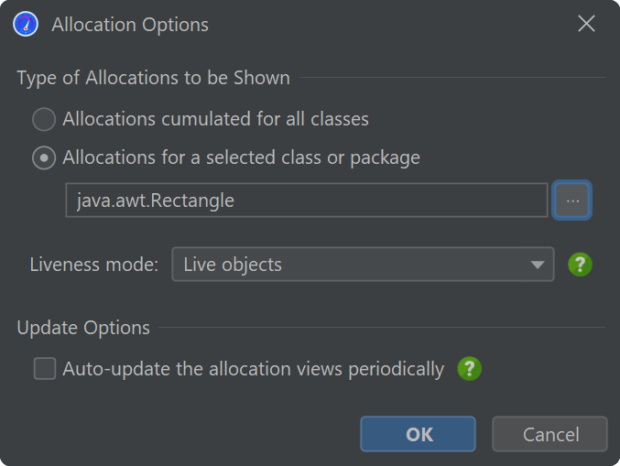Screen dimensions: 620x466
Task: Close the Allocation Options dialog
Action: [x=586, y=24]
